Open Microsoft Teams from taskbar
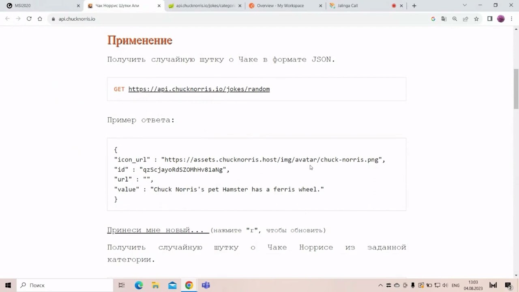Screen dimensions: 519x292 (206, 285)
